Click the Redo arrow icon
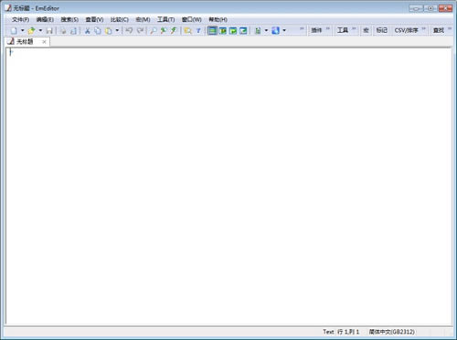The height and width of the screenshot is (340, 457). [140, 30]
